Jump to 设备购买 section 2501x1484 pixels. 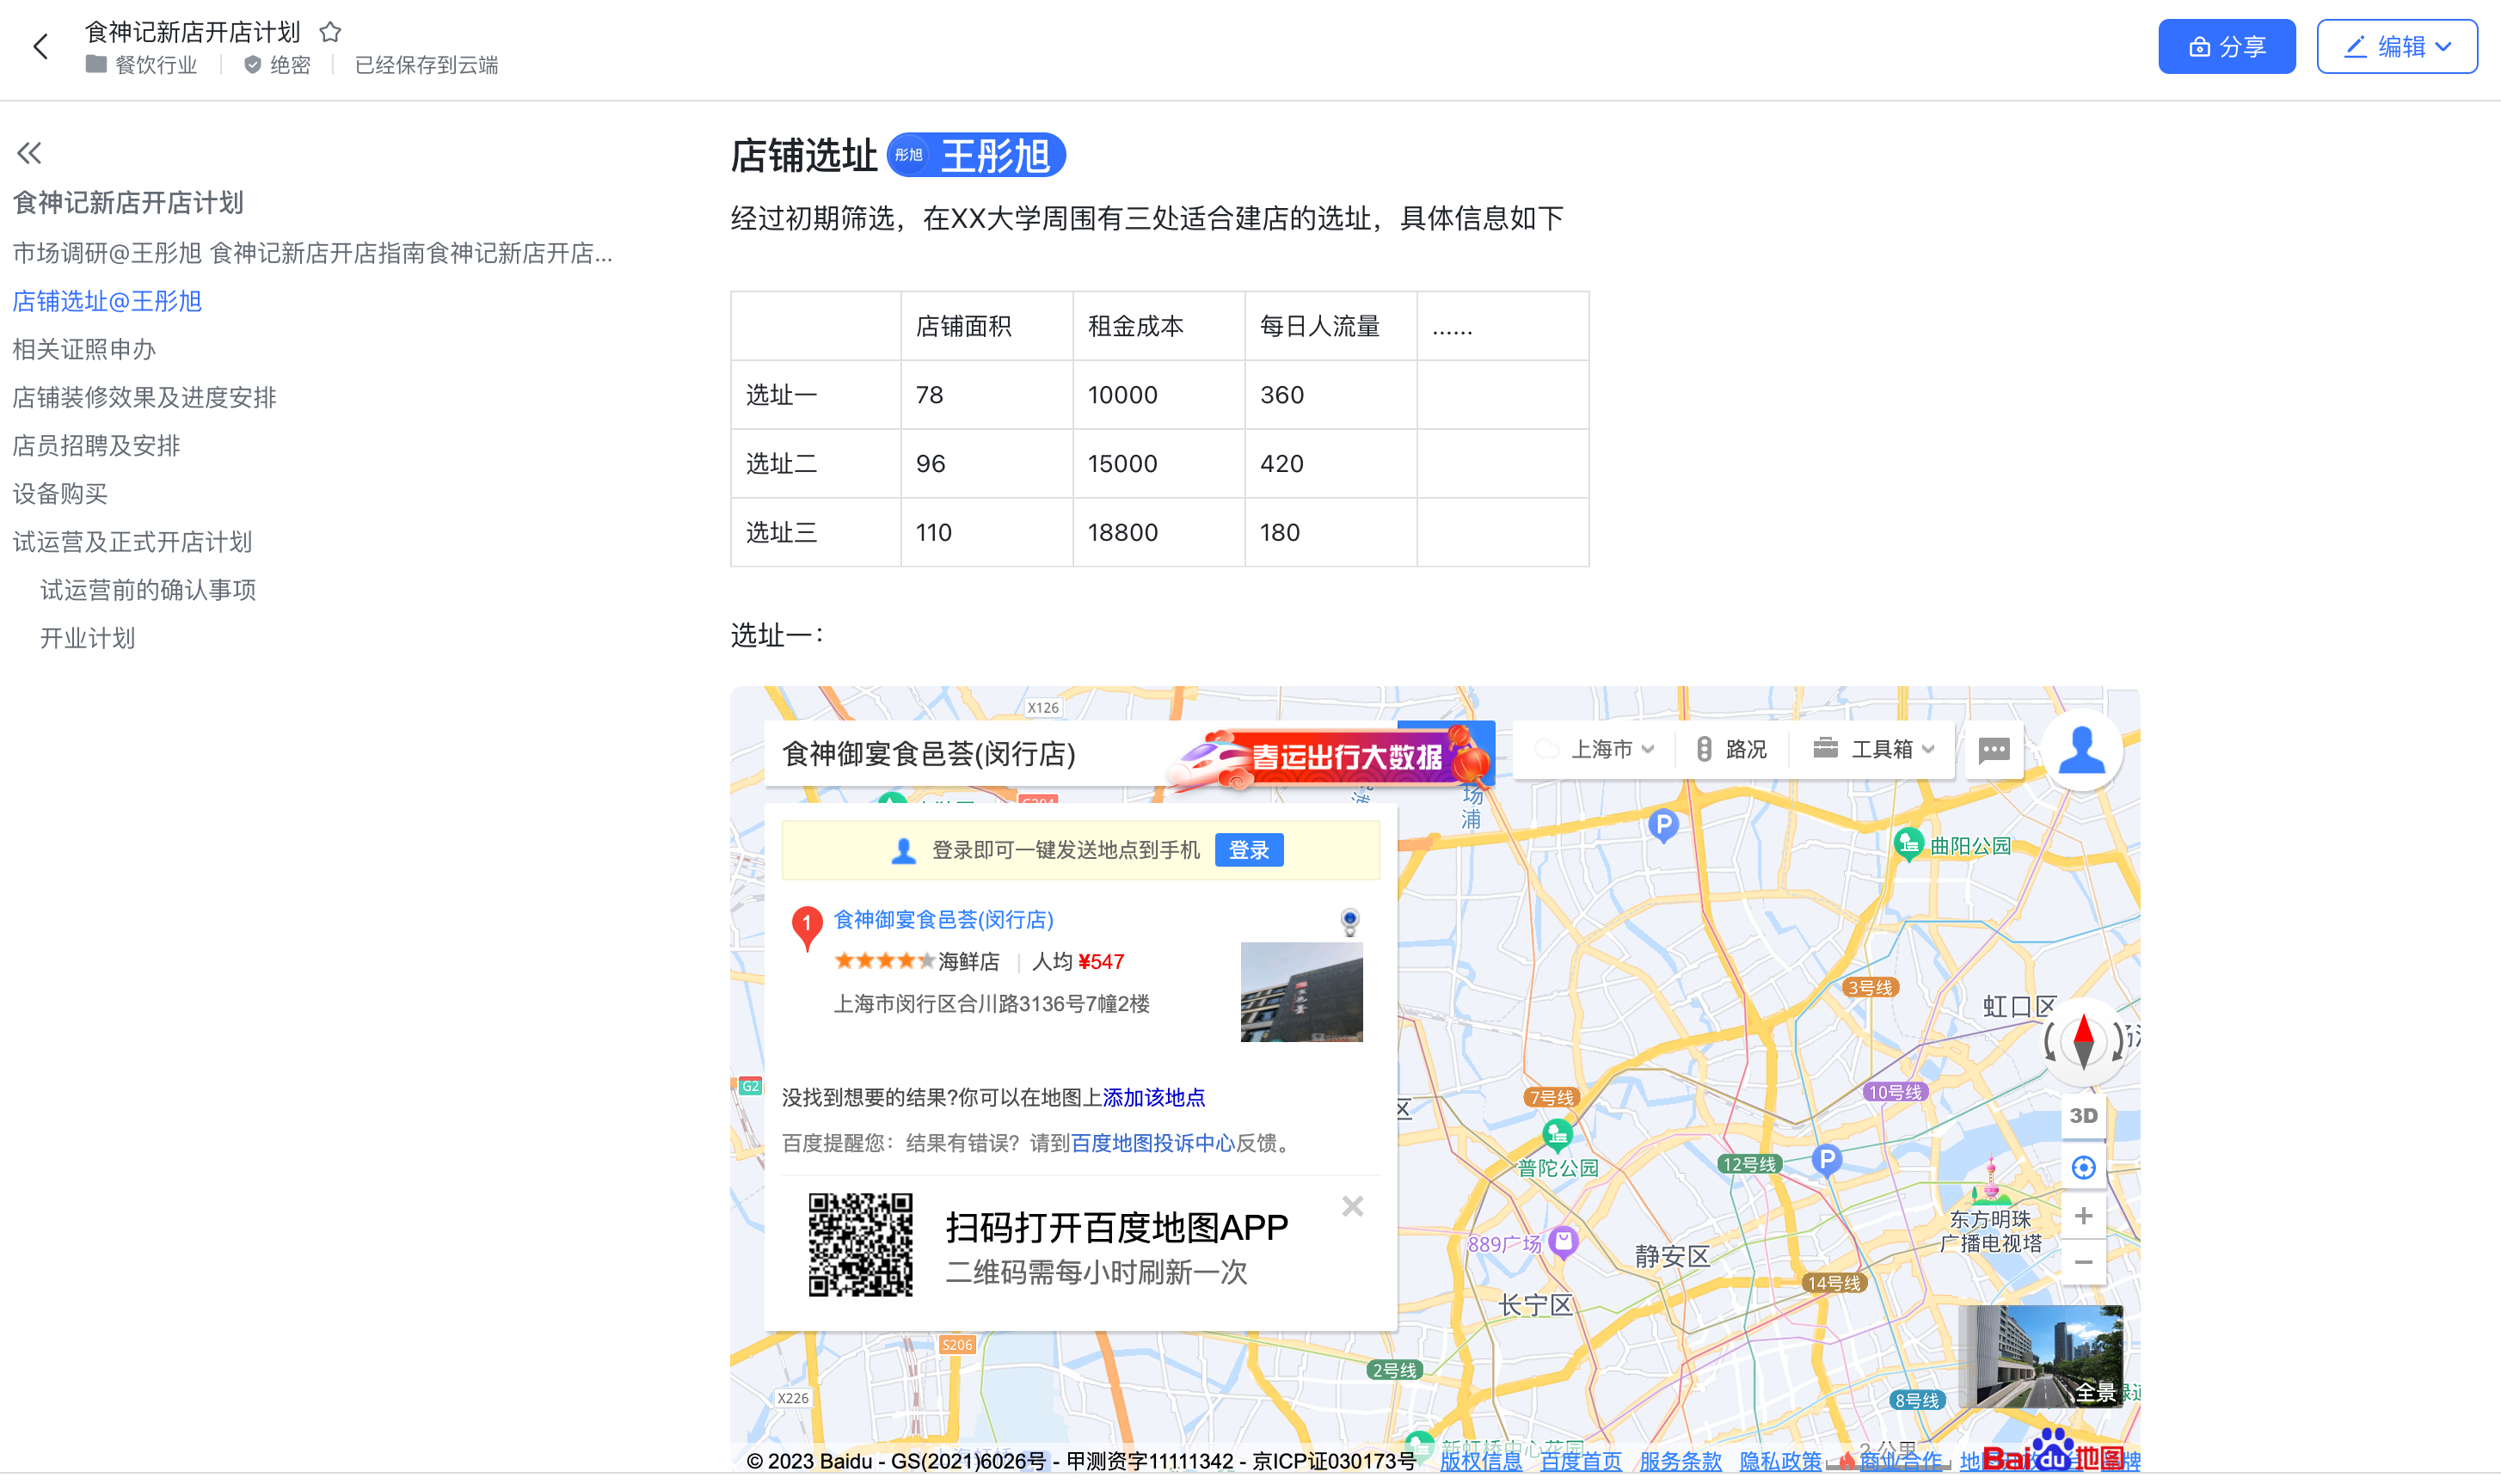(x=60, y=493)
